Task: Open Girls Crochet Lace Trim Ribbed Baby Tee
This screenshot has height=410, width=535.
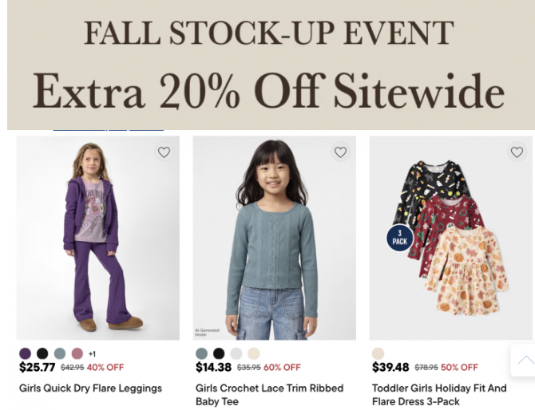Action: 270,395
